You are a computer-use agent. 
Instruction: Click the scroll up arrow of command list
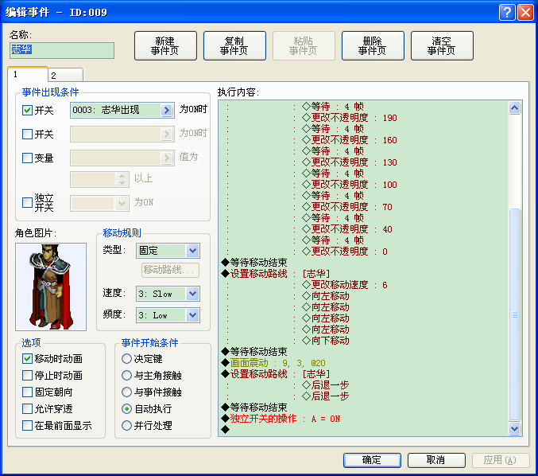coord(514,108)
